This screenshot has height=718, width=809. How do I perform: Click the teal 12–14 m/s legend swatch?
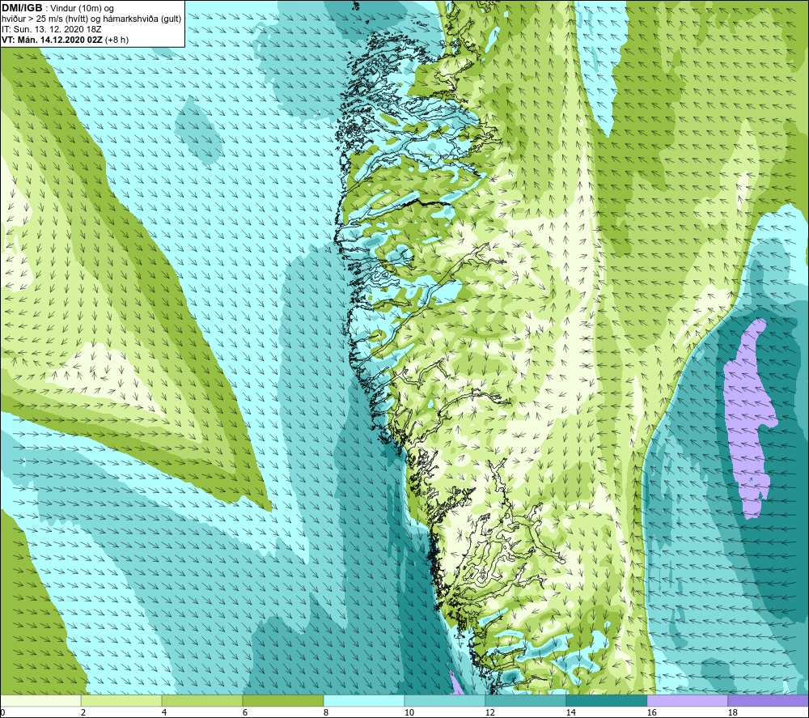click(x=526, y=700)
